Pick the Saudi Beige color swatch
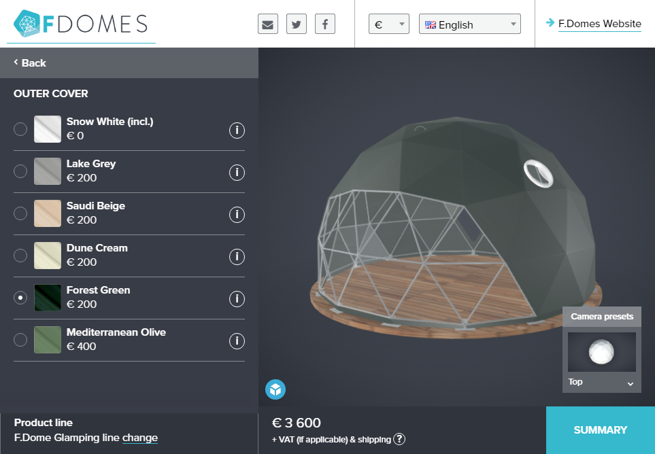The width and height of the screenshot is (655, 454). 48,213
